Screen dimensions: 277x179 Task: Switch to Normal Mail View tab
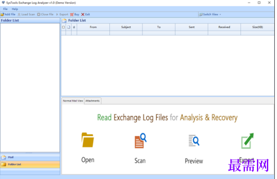pos(73,101)
